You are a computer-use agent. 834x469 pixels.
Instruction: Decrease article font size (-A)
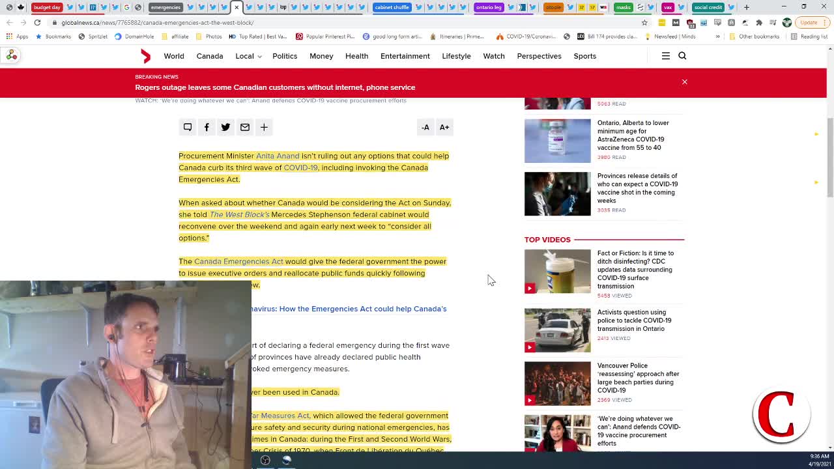(x=425, y=127)
